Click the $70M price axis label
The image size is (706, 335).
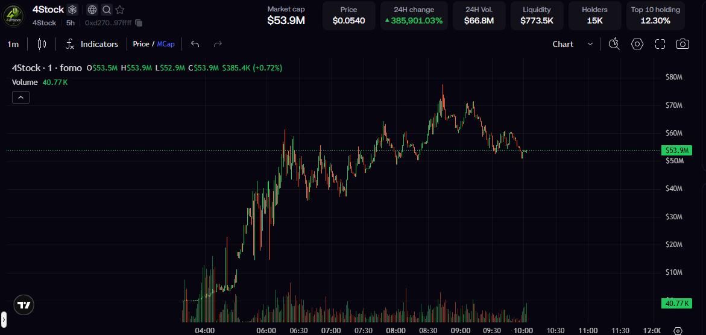pyautogui.click(x=674, y=105)
